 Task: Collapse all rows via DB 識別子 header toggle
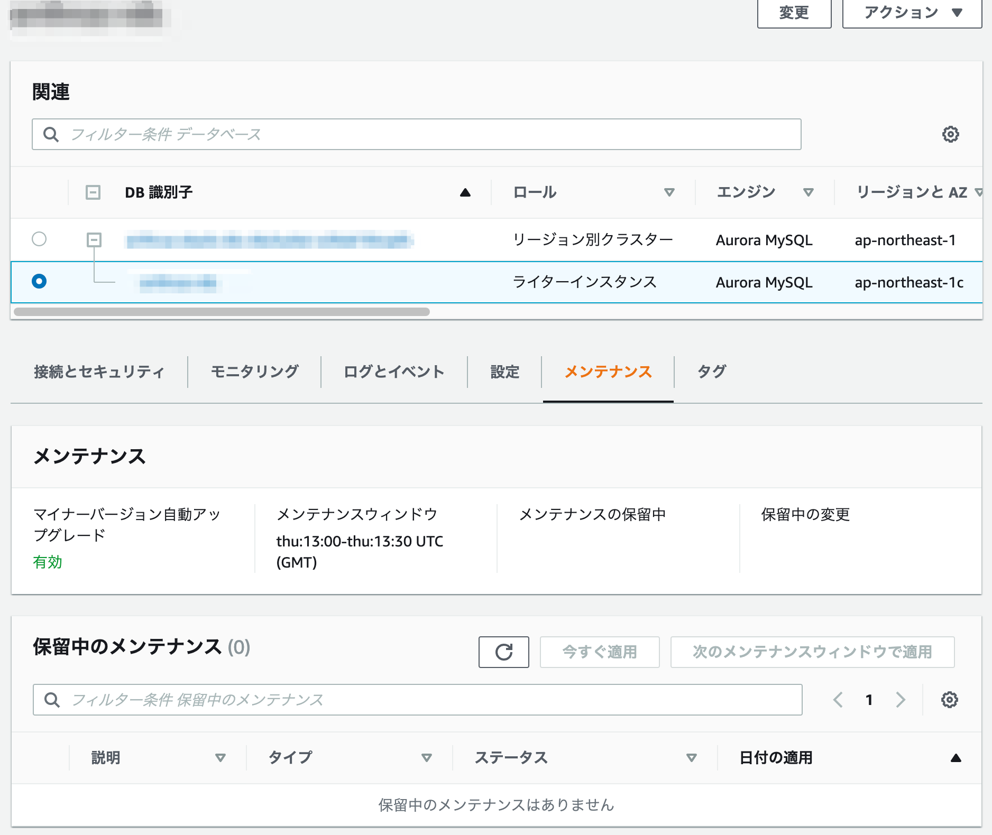[x=93, y=192]
